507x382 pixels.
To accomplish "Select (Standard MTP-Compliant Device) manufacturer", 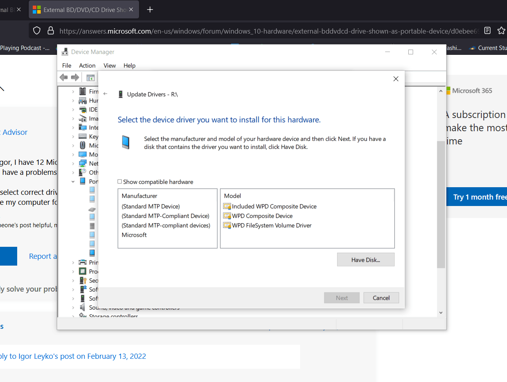I will [x=165, y=216].
